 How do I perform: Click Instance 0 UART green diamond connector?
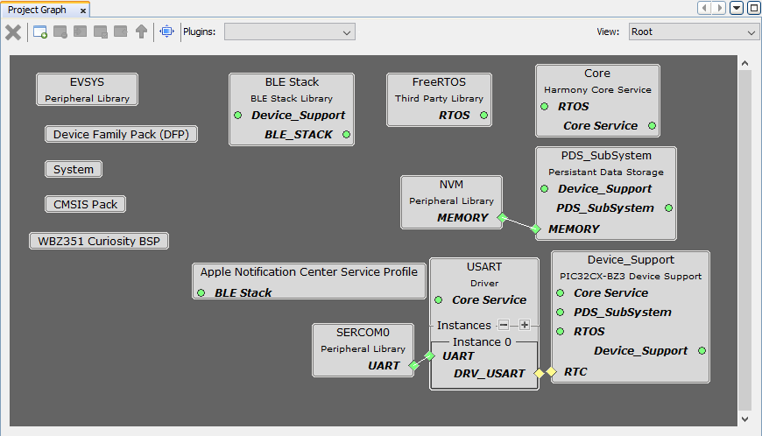429,355
